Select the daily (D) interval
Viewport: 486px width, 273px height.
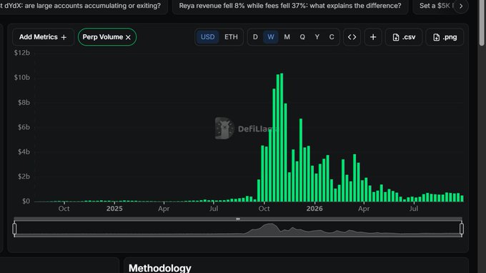coord(255,37)
